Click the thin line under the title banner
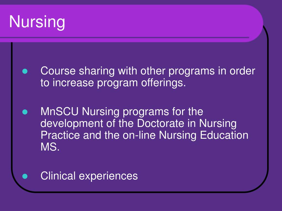 124,37
